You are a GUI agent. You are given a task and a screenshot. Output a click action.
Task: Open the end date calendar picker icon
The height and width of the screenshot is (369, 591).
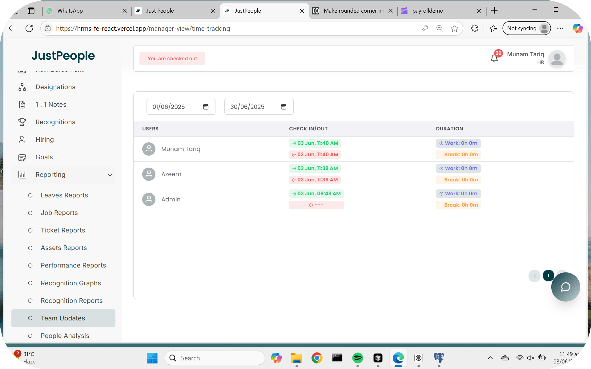(283, 107)
